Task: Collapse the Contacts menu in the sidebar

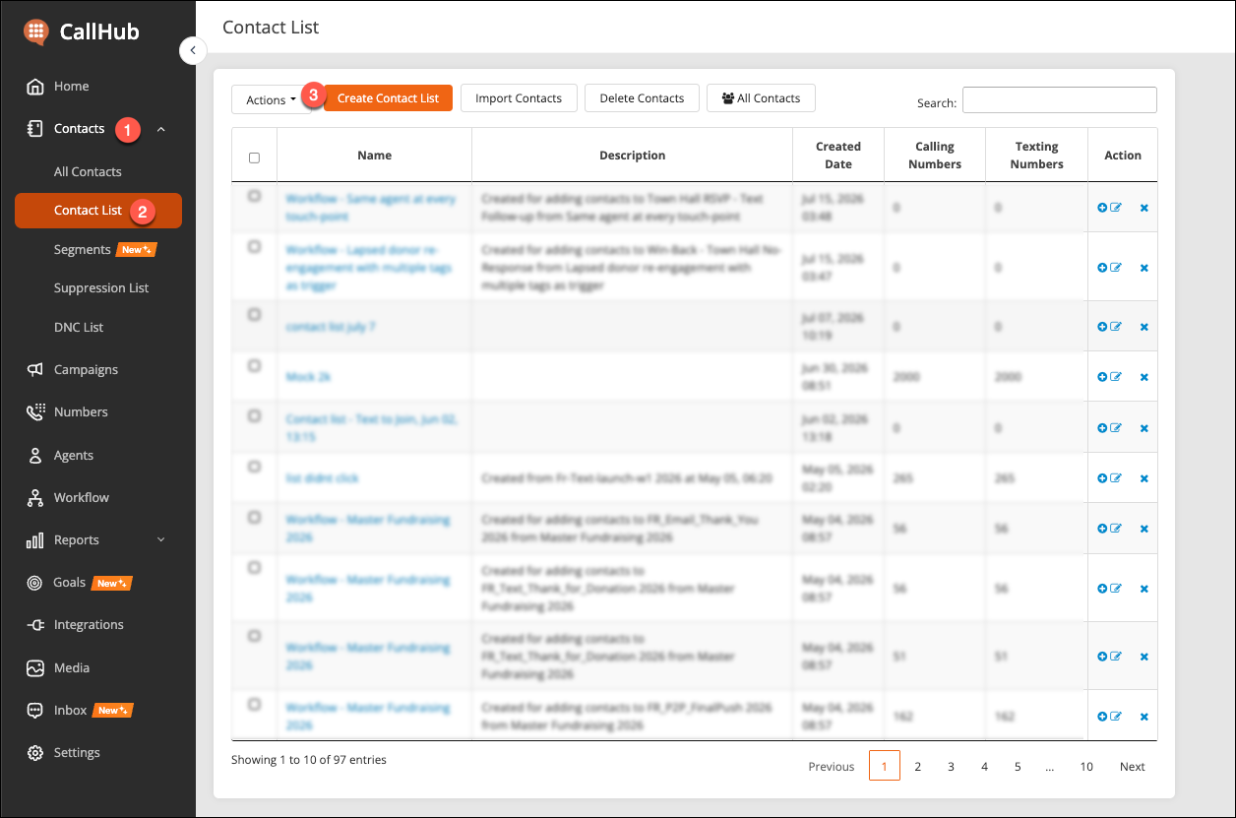Action: (161, 129)
